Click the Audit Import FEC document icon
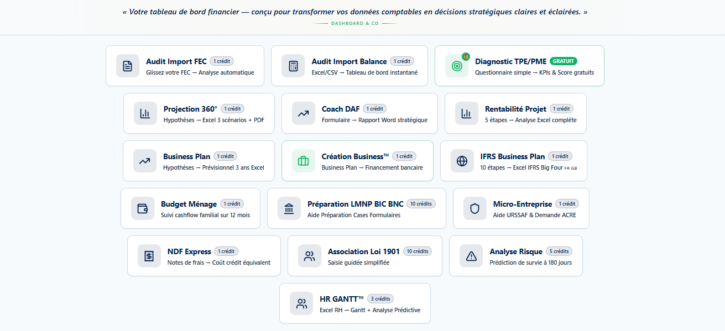725x331 pixels. point(128,66)
